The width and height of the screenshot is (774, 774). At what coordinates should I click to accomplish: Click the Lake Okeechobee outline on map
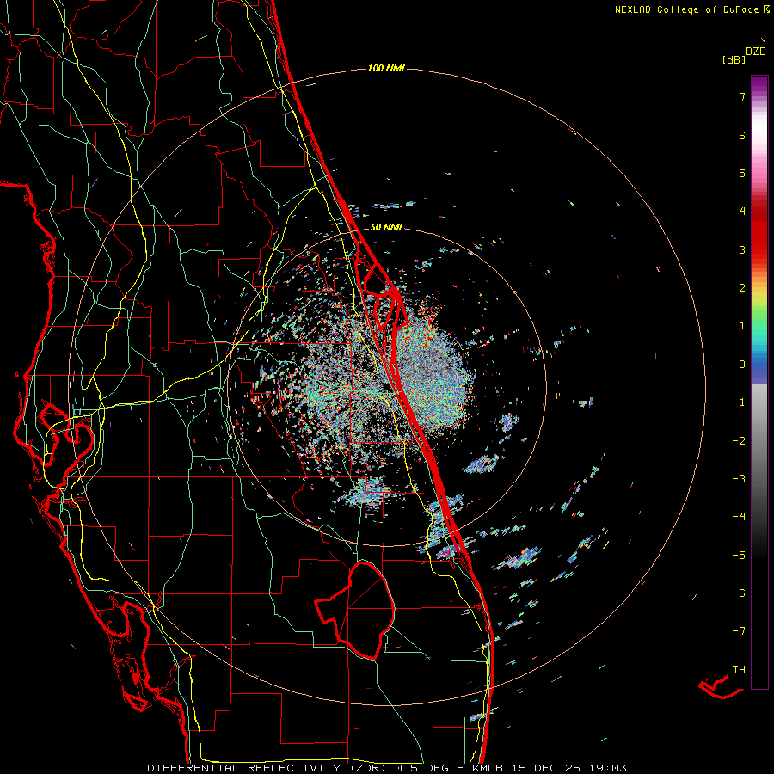click(355, 610)
